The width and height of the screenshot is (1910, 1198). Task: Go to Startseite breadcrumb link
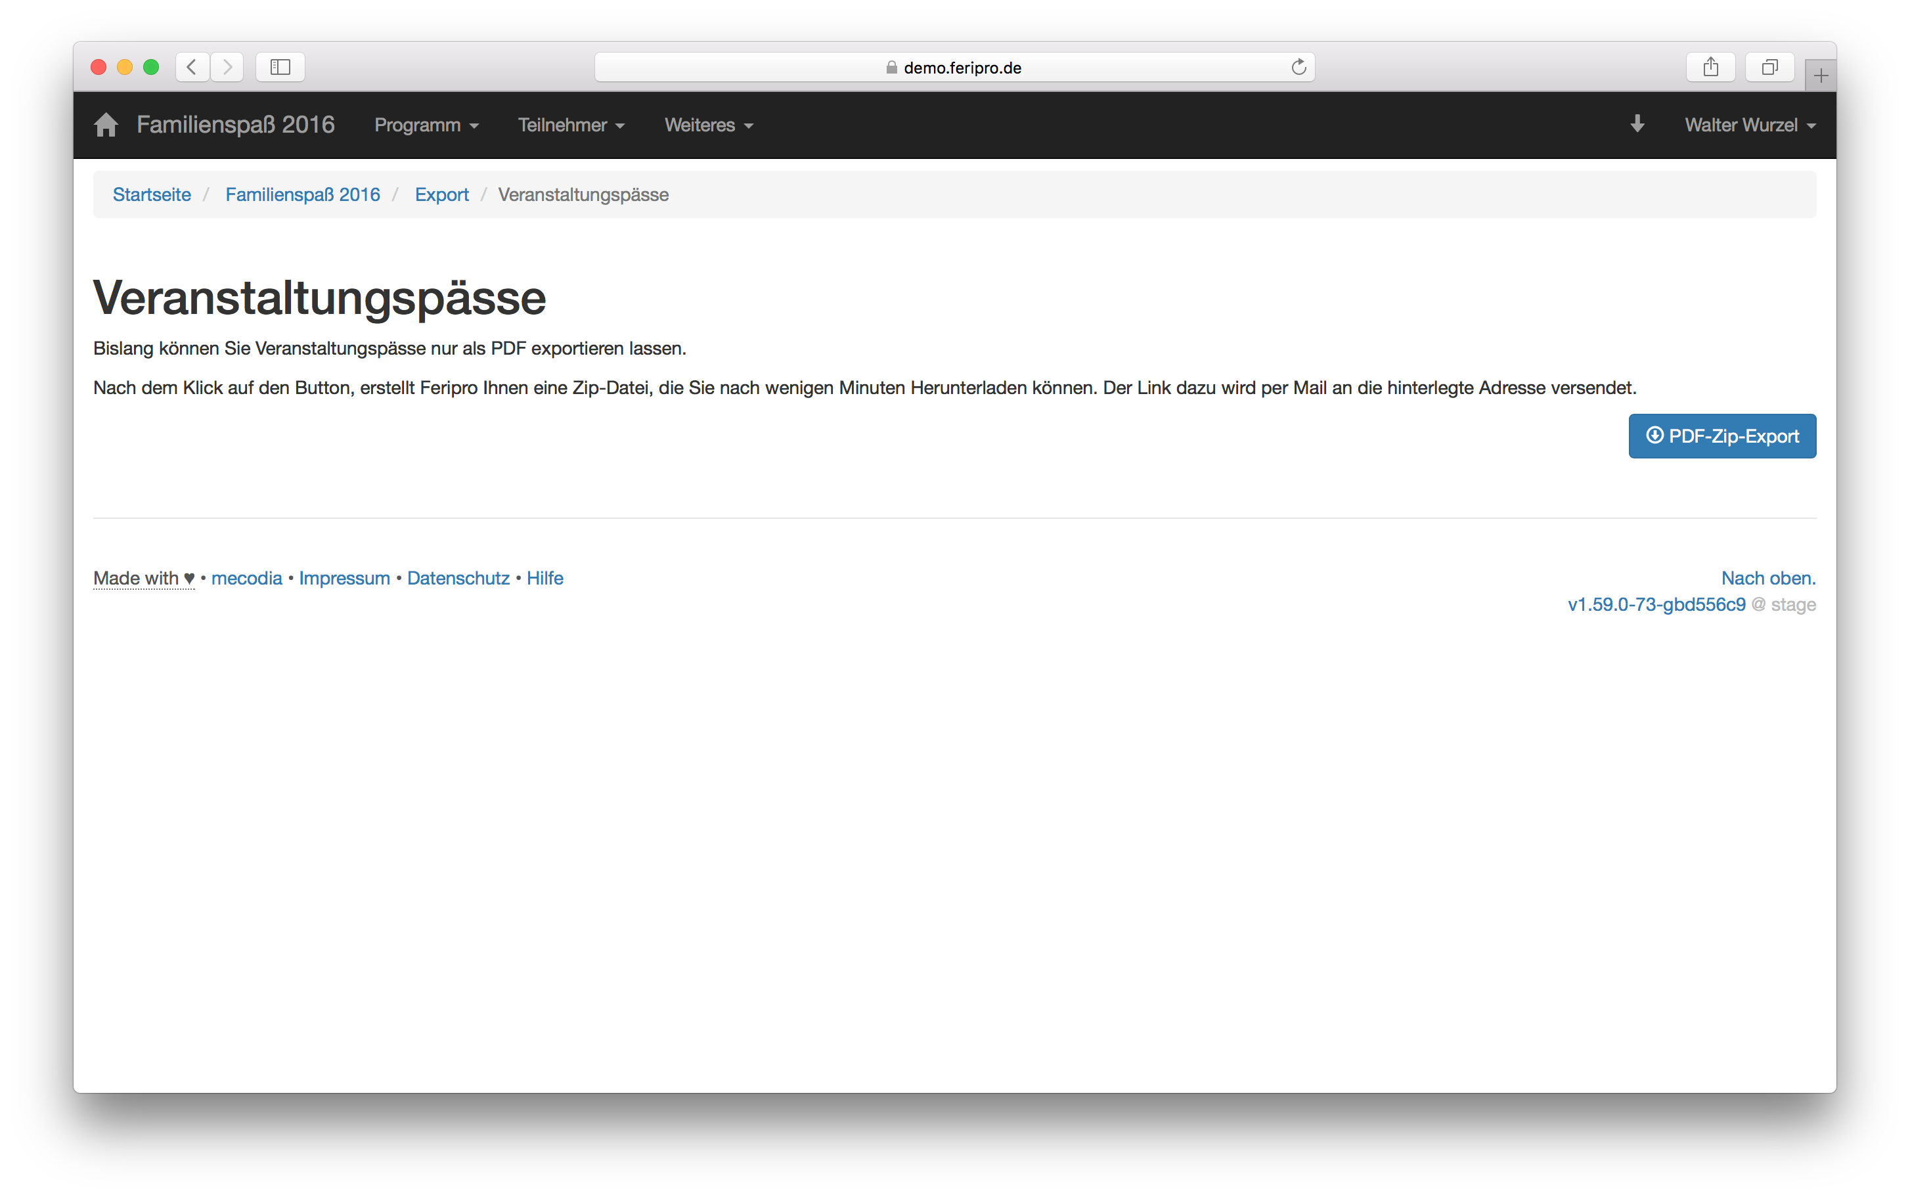[151, 195]
